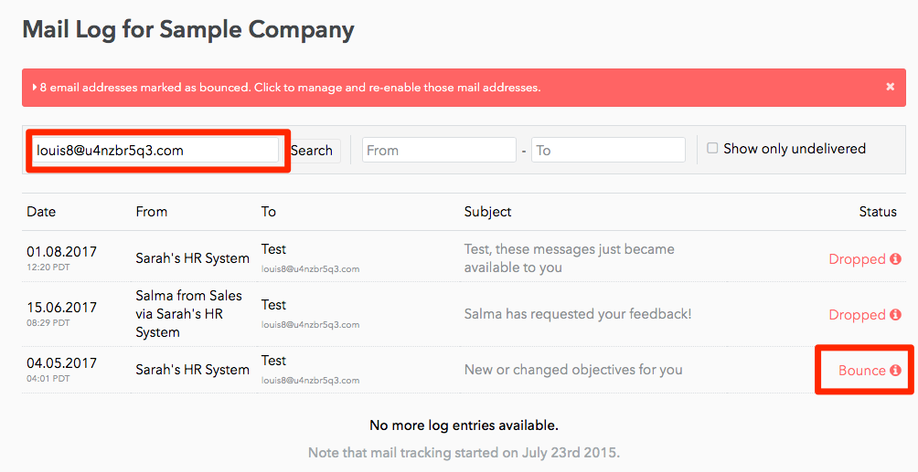Click the Subject column header
This screenshot has height=472, width=918.
[x=487, y=212]
